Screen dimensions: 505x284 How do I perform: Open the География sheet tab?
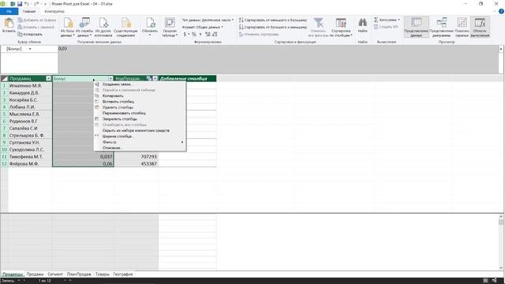pyautogui.click(x=123, y=275)
